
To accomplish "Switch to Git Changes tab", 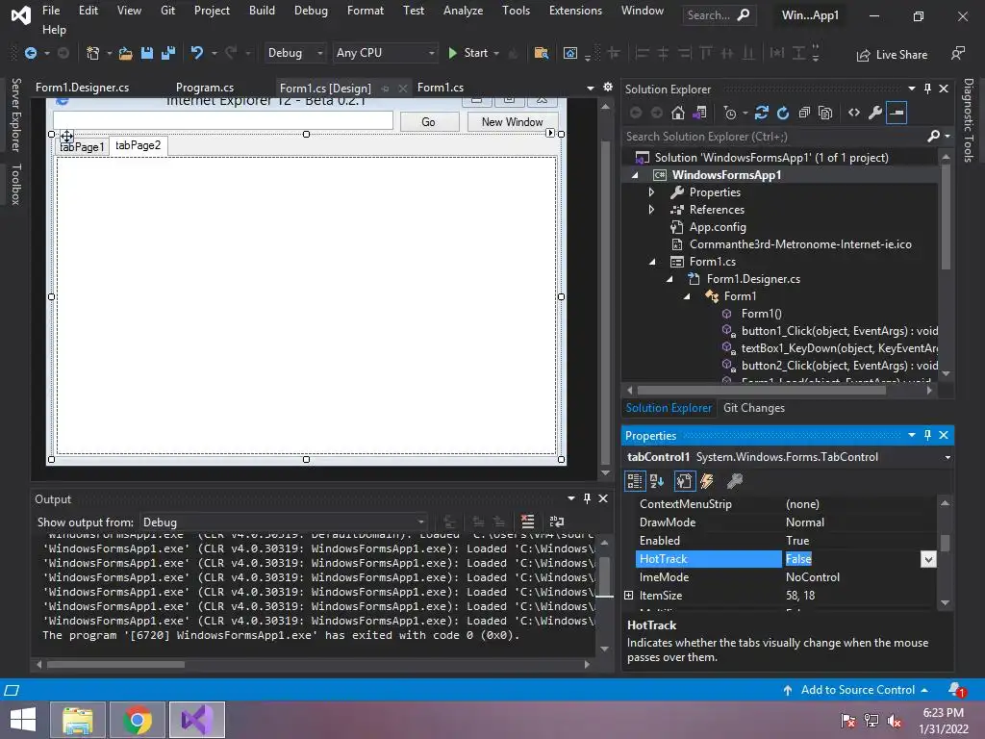I will [754, 408].
